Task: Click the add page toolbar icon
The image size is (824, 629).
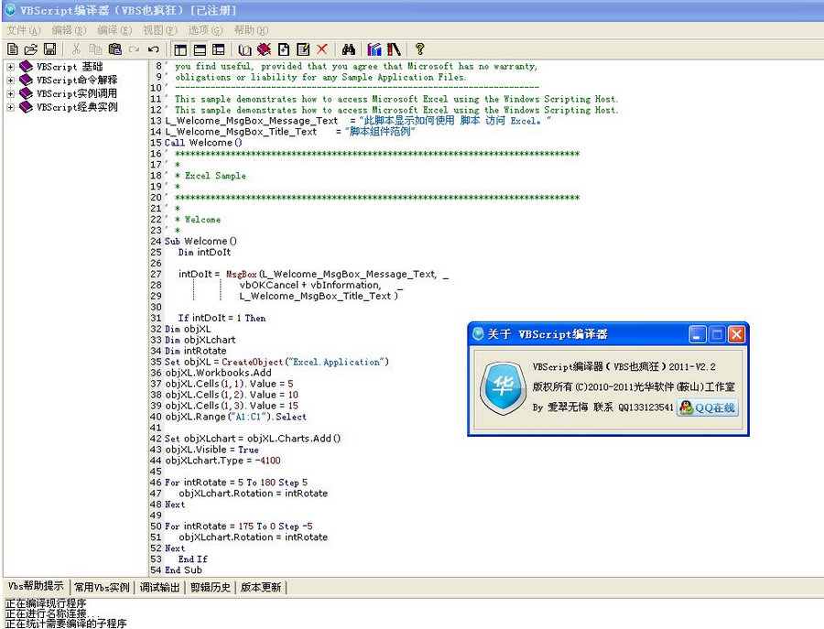Action: coord(284,49)
